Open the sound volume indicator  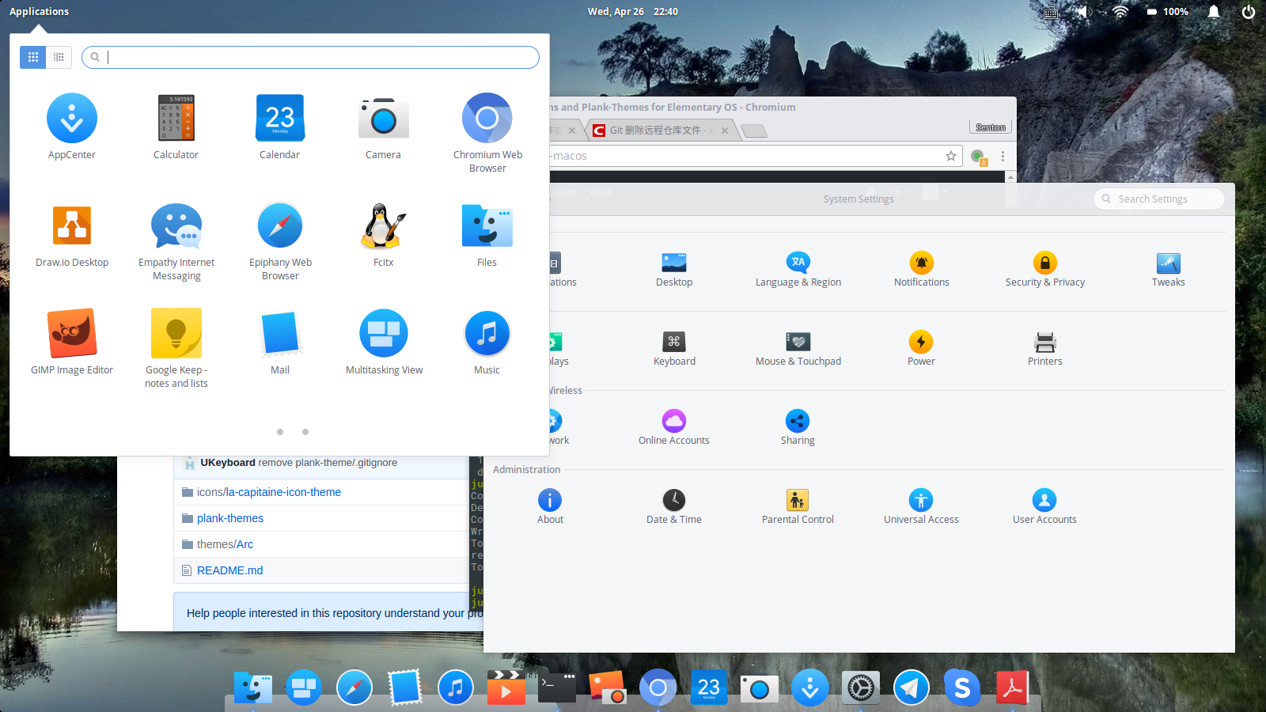[1084, 12]
